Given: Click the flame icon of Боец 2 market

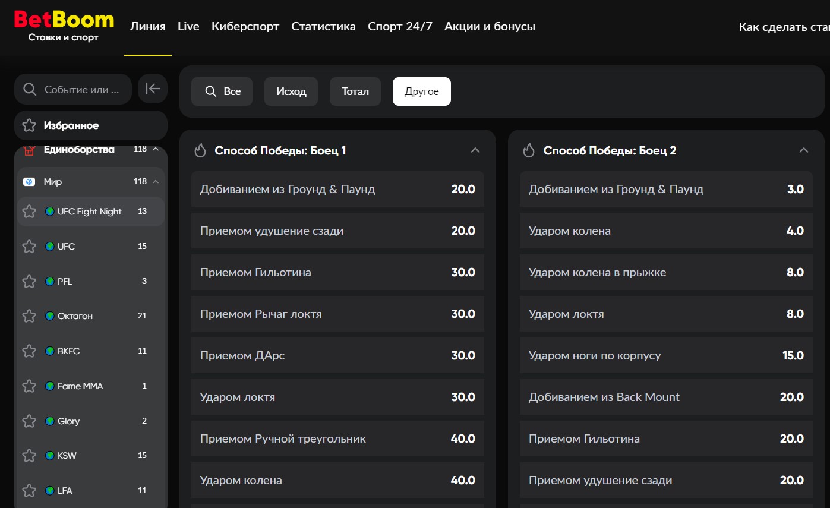Looking at the screenshot, I should tap(529, 150).
